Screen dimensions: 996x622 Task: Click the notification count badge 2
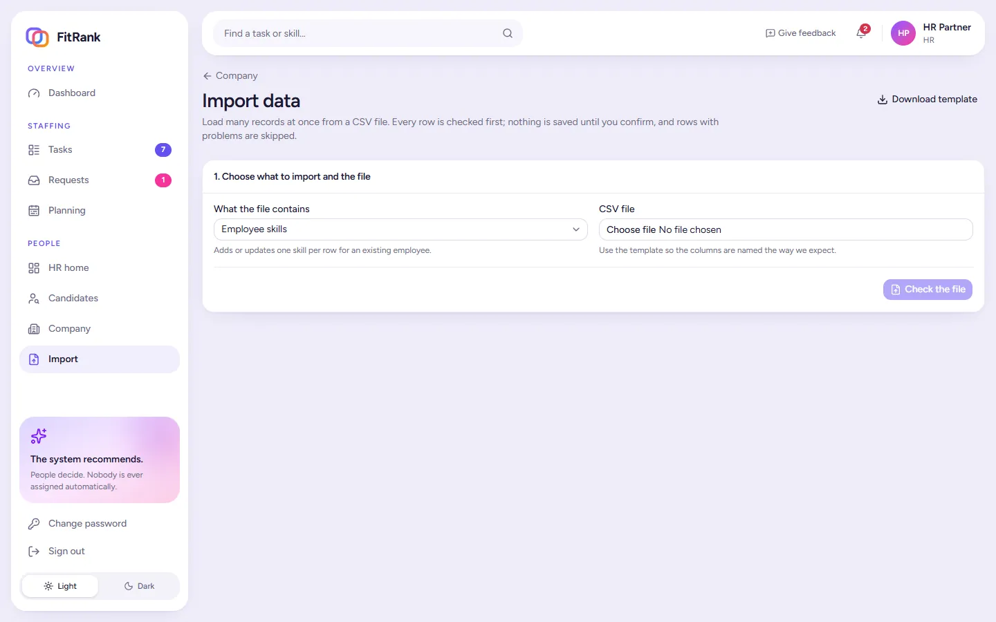[x=865, y=29]
